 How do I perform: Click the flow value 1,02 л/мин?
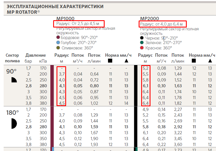94,103
